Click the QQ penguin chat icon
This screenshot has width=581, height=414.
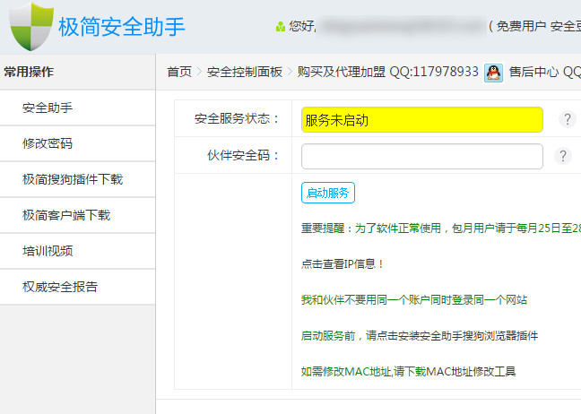(x=493, y=73)
